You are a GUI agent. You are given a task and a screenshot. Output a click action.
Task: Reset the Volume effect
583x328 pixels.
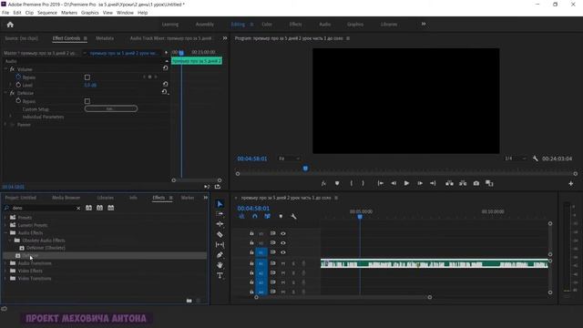(x=165, y=68)
